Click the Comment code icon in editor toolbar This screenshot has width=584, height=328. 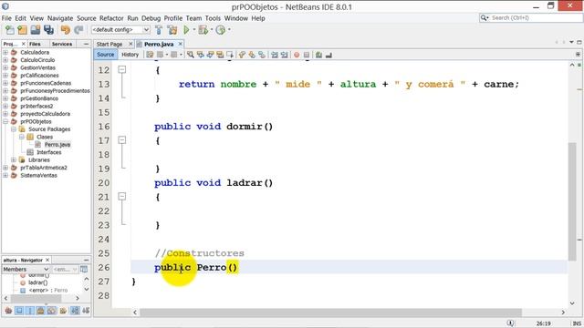point(318,55)
